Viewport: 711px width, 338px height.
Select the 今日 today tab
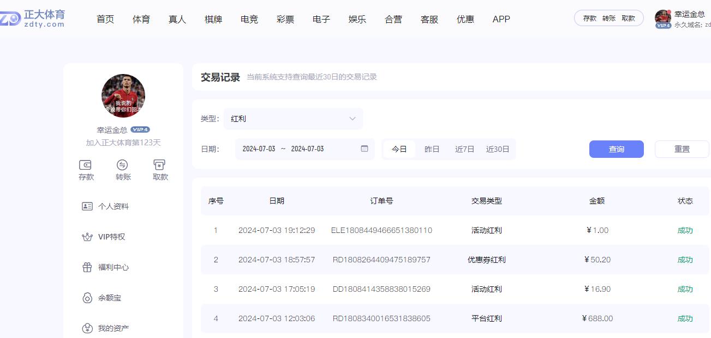(x=399, y=149)
